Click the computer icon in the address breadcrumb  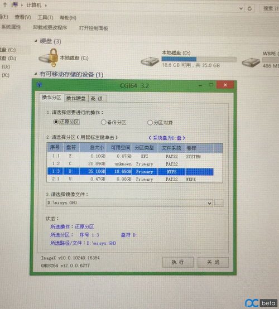15,4
